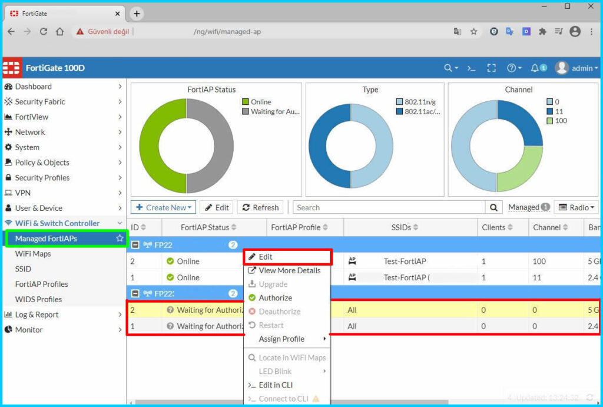Open the FortiGate header search icon
Viewport: 603px width, 407px height.
450,68
